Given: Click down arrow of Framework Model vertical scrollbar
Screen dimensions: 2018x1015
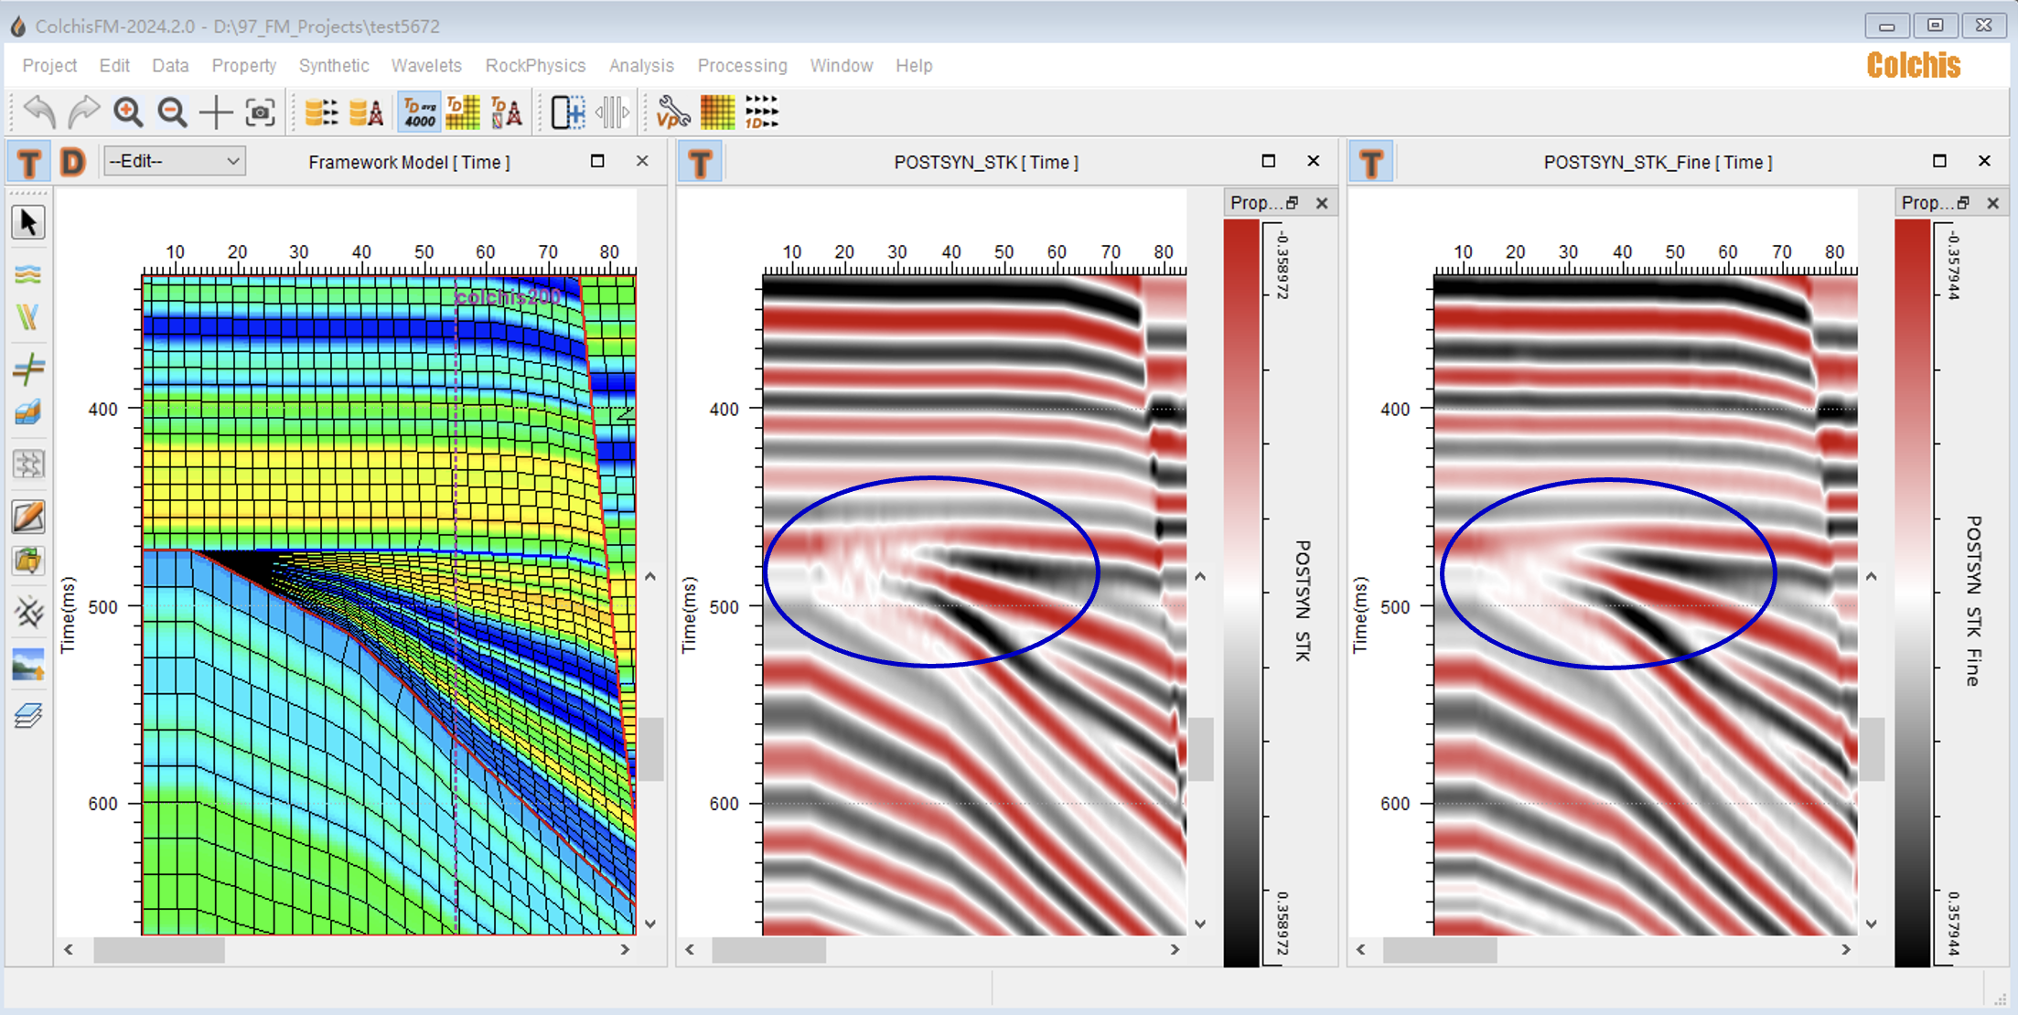Looking at the screenshot, I should click(650, 924).
